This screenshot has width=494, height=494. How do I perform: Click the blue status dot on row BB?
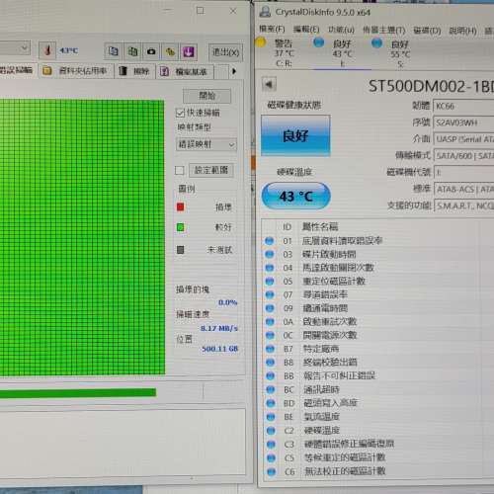click(x=271, y=375)
